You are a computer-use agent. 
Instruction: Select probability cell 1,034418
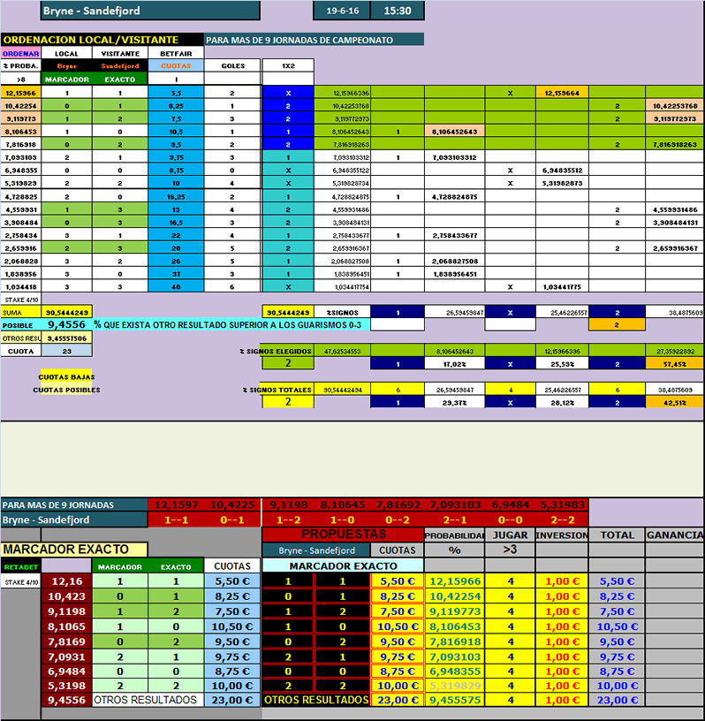coord(20,287)
